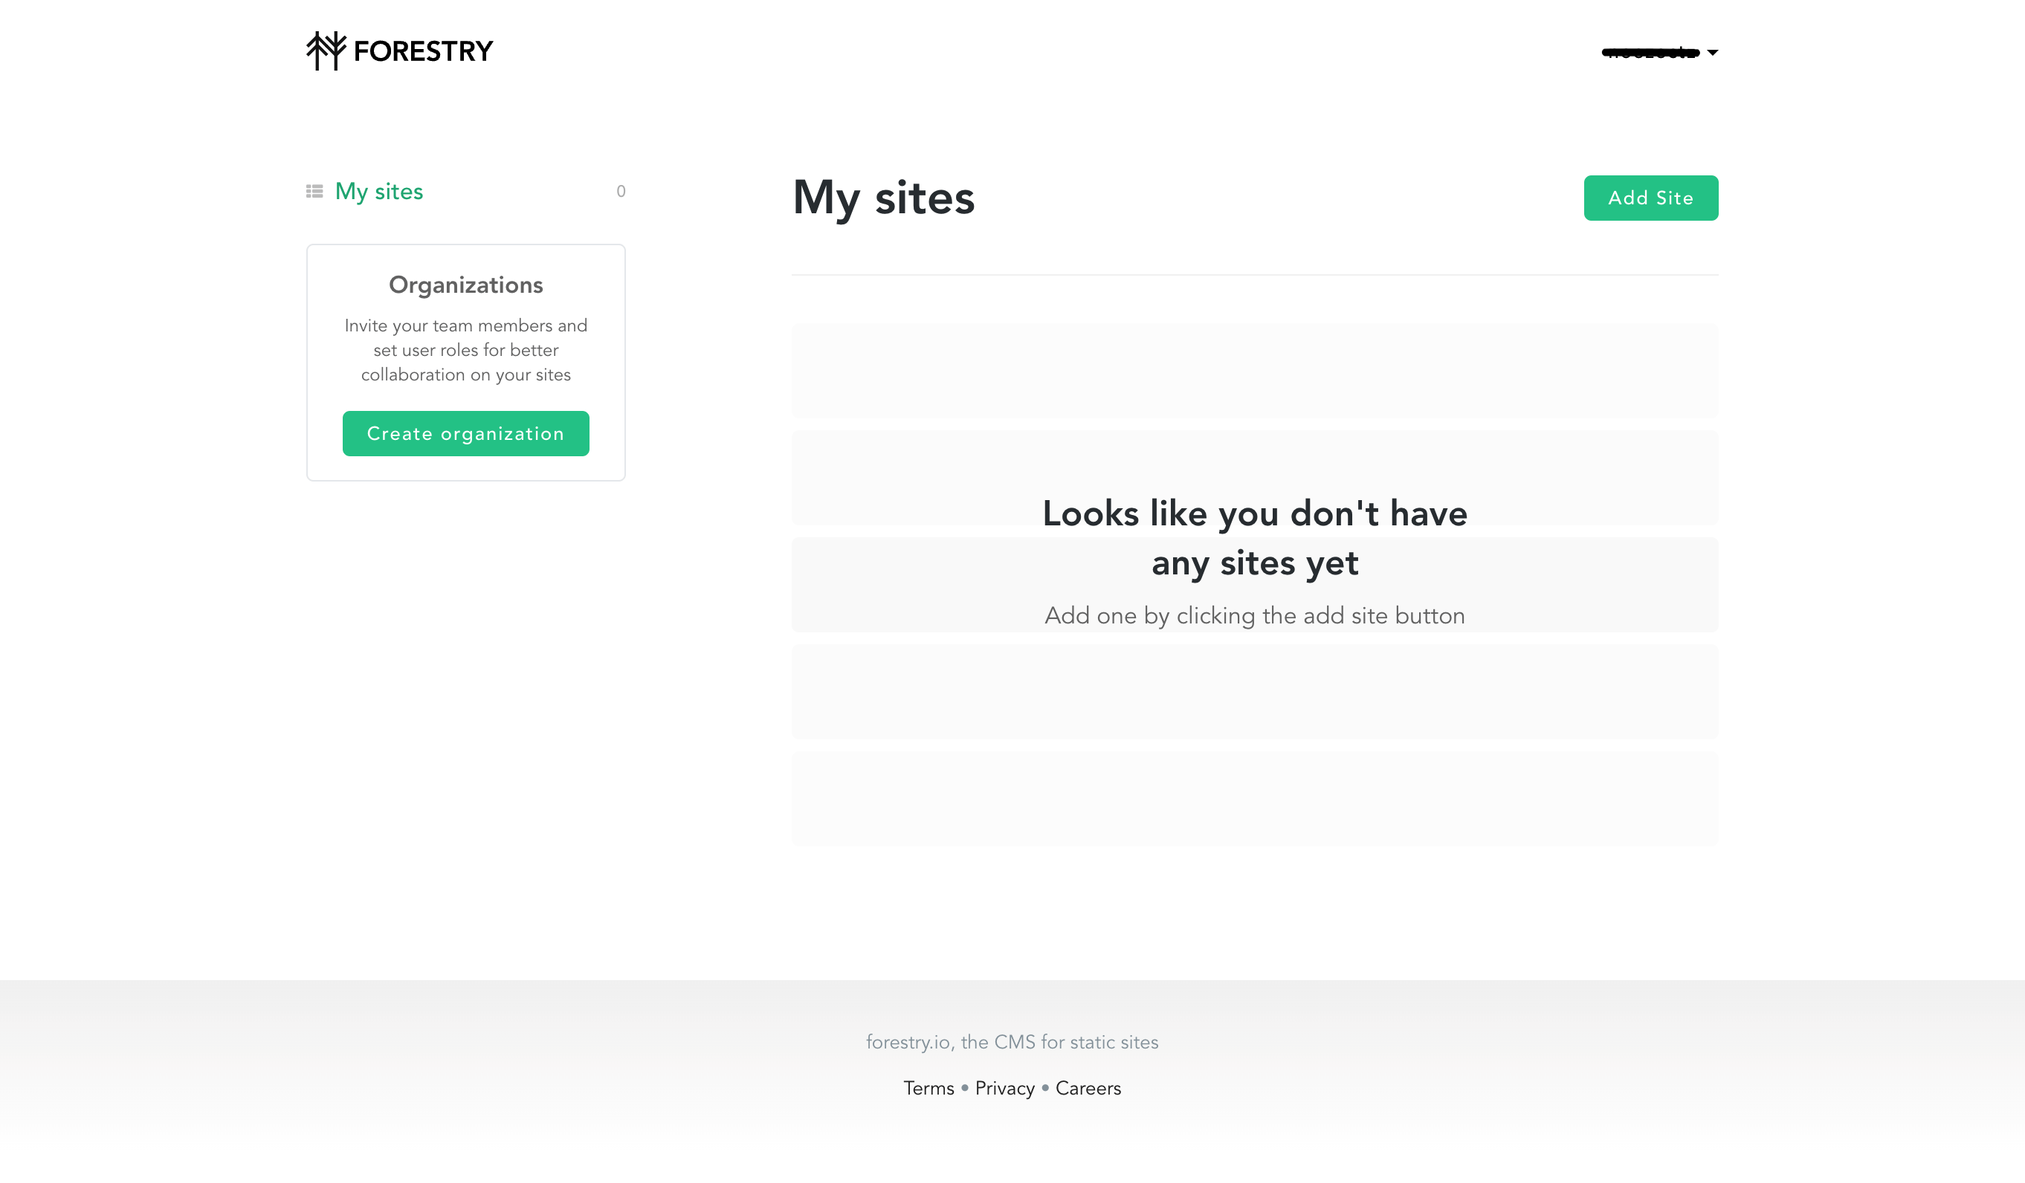Expand the My sites navigation item
The image size is (2025, 1183).
tap(378, 190)
